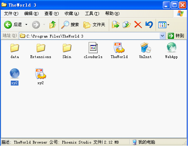
Task: Select the UnInst installer icon
Action: pos(145,50)
